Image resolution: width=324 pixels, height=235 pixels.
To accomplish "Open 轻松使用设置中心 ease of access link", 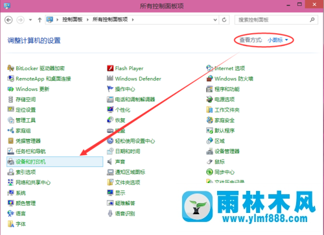I will 135,141.
